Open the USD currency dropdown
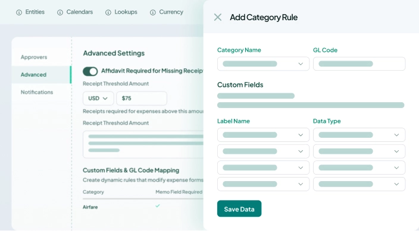Viewport: 419px width, 231px height. [x=98, y=98]
